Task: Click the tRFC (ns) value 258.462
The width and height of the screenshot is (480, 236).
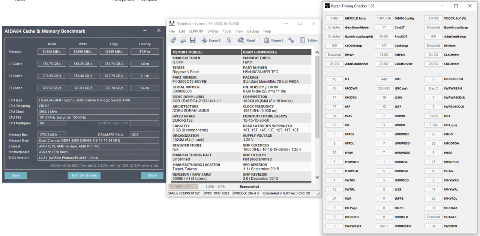Action: click(384, 88)
